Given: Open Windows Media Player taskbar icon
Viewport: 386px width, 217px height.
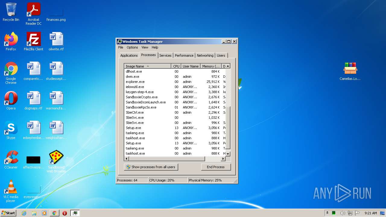Looking at the screenshot, I should (44, 213).
